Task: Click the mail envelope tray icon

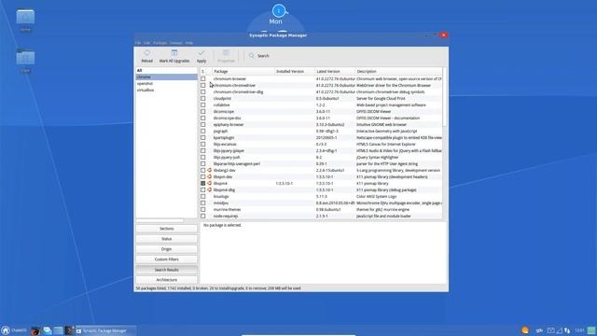Action: pyautogui.click(x=550, y=330)
